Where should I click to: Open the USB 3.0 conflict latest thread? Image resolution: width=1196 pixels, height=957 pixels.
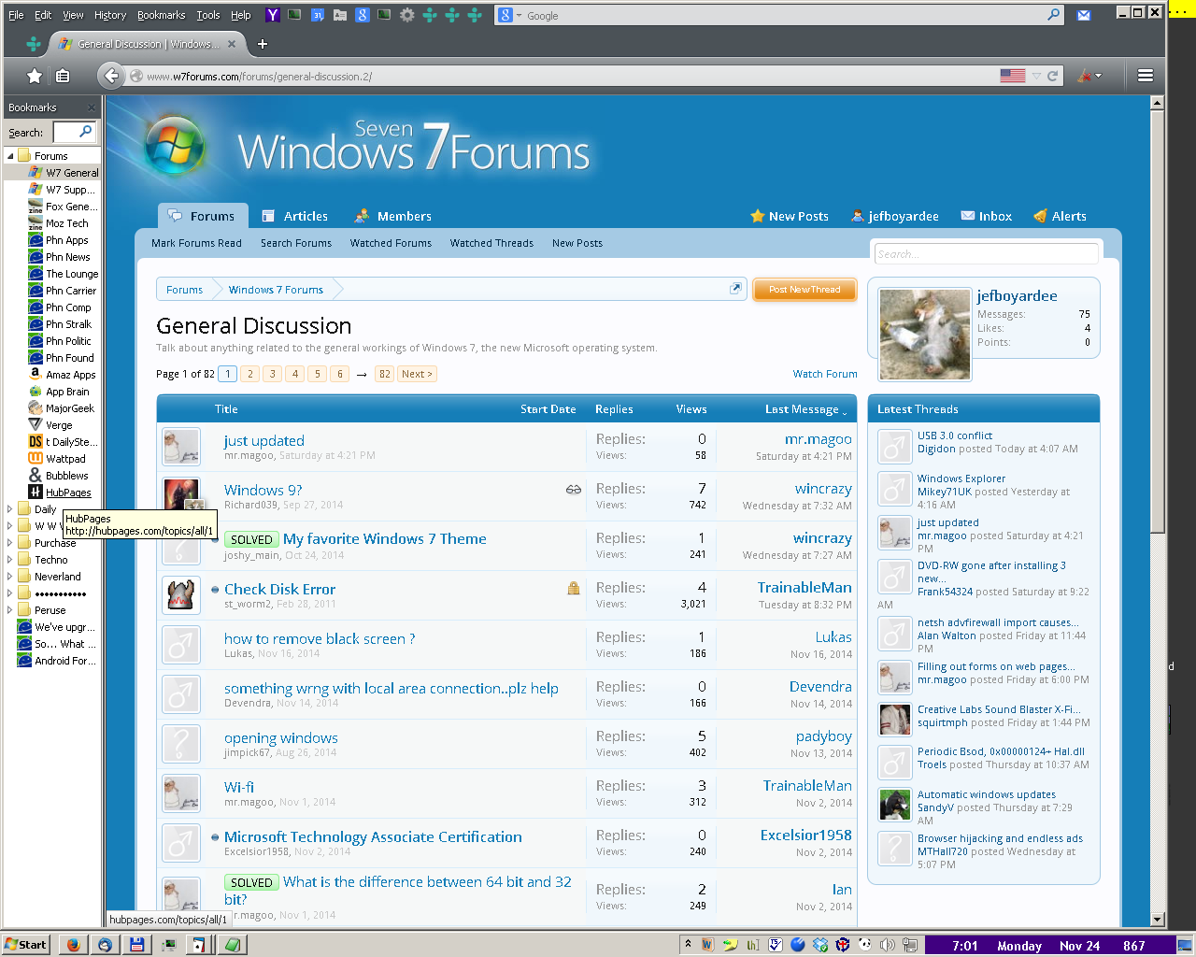tap(954, 436)
